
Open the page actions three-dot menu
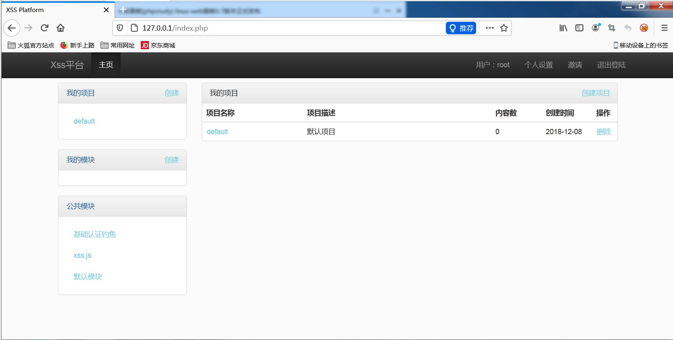490,28
